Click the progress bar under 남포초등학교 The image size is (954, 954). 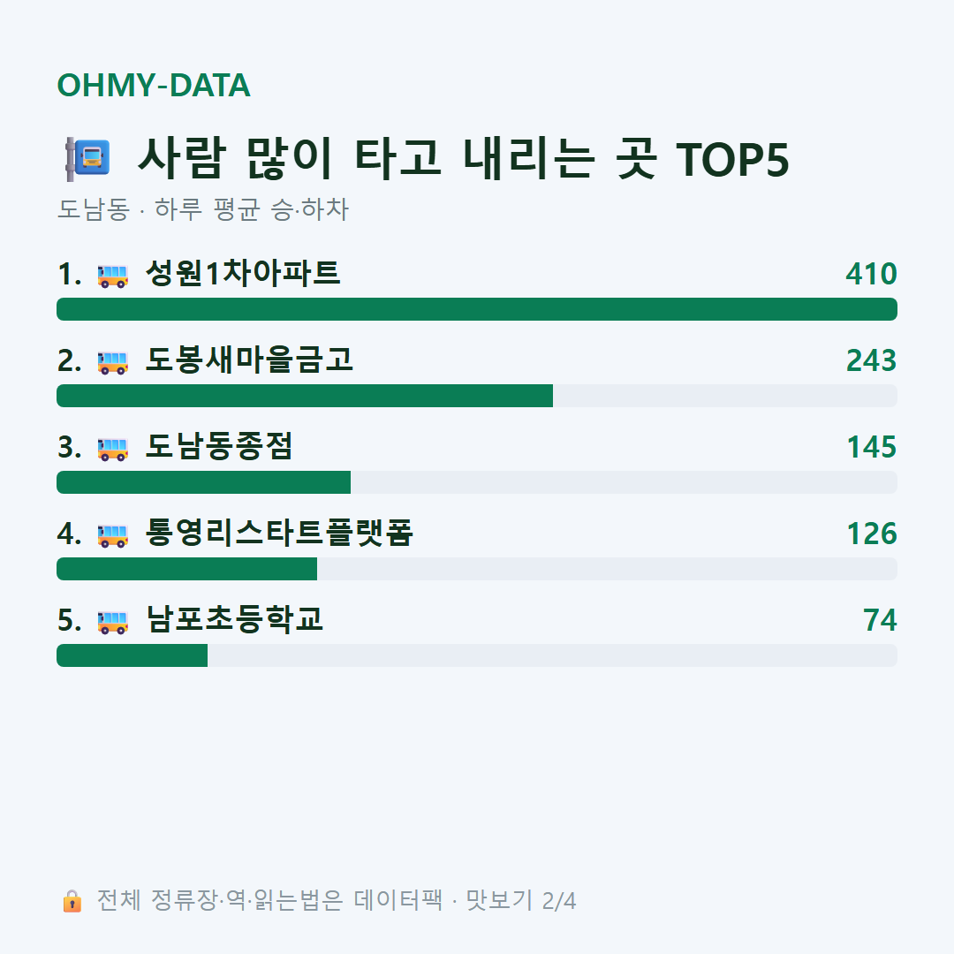point(477,655)
